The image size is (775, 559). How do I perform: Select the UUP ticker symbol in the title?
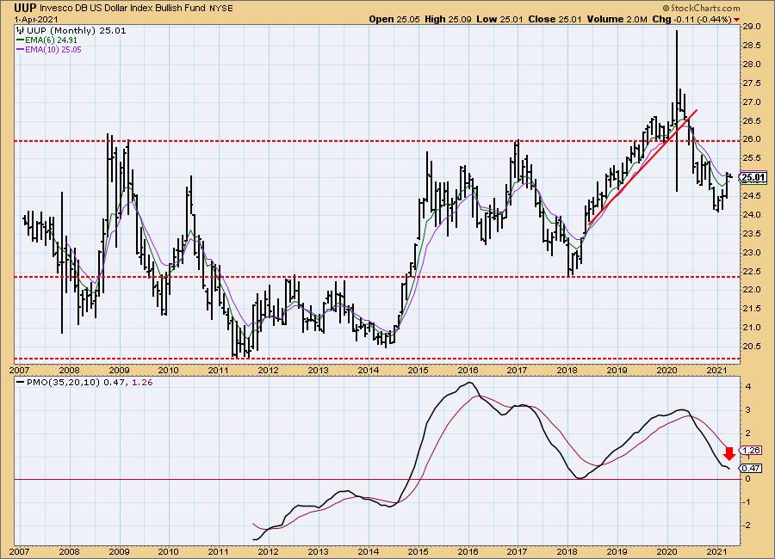(x=25, y=8)
